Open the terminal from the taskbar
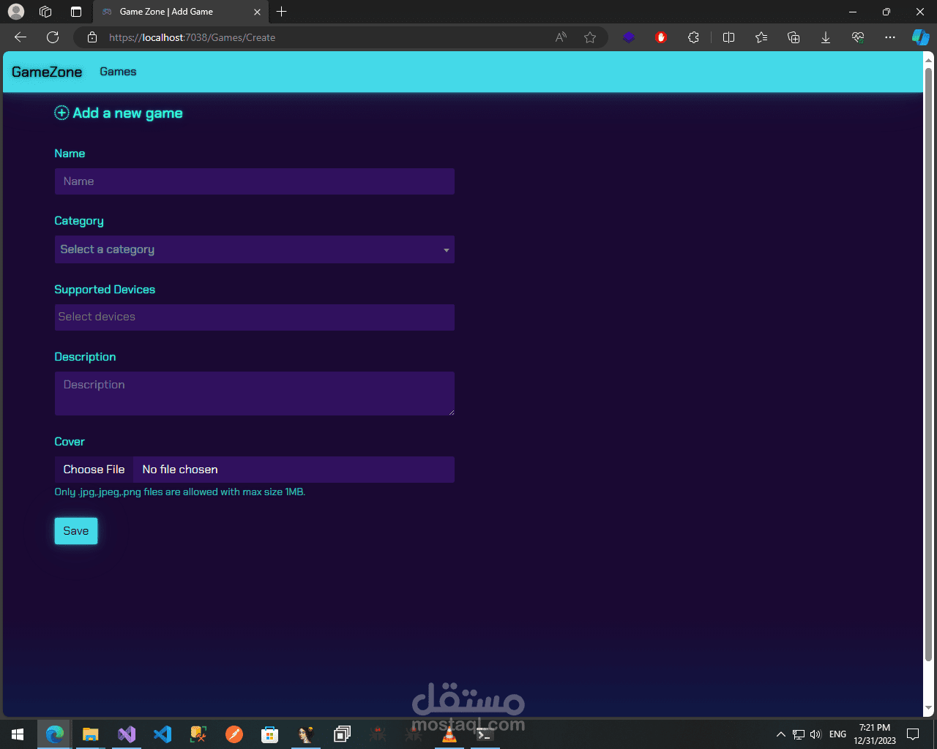This screenshot has height=749, width=937. 485,734
